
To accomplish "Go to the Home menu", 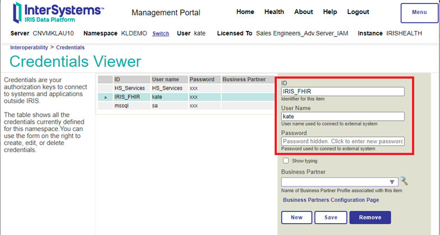I will tap(245, 12).
